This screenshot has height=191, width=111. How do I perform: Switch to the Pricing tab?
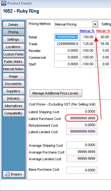point(14,32)
